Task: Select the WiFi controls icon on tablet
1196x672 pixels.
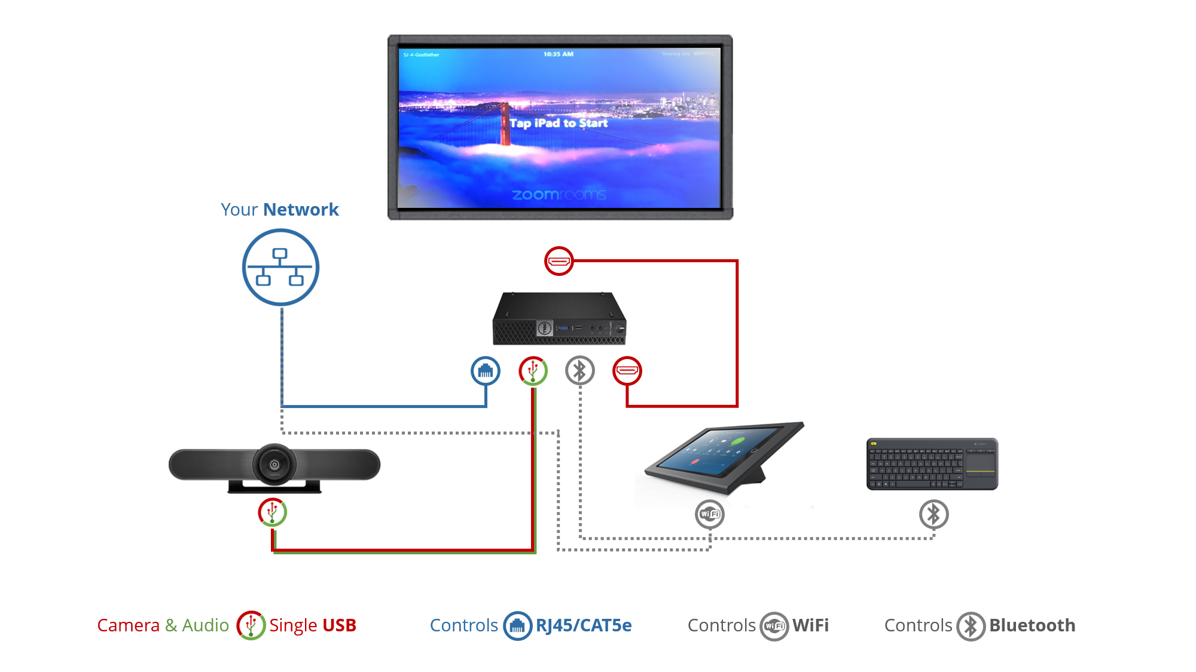Action: pyautogui.click(x=708, y=514)
